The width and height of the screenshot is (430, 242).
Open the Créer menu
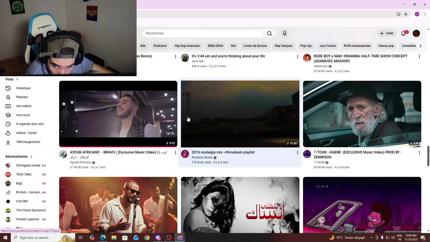(x=387, y=33)
